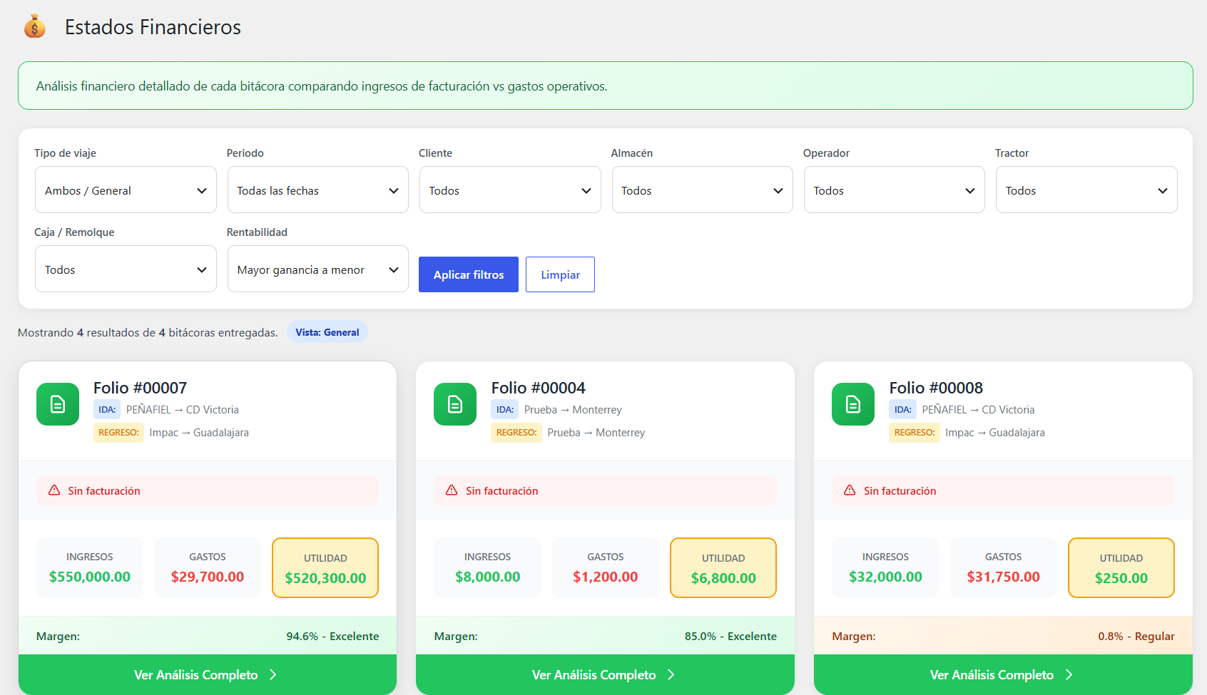Click the green Análisis financiero detallado info banner
The height and width of the screenshot is (695, 1207).
point(605,86)
